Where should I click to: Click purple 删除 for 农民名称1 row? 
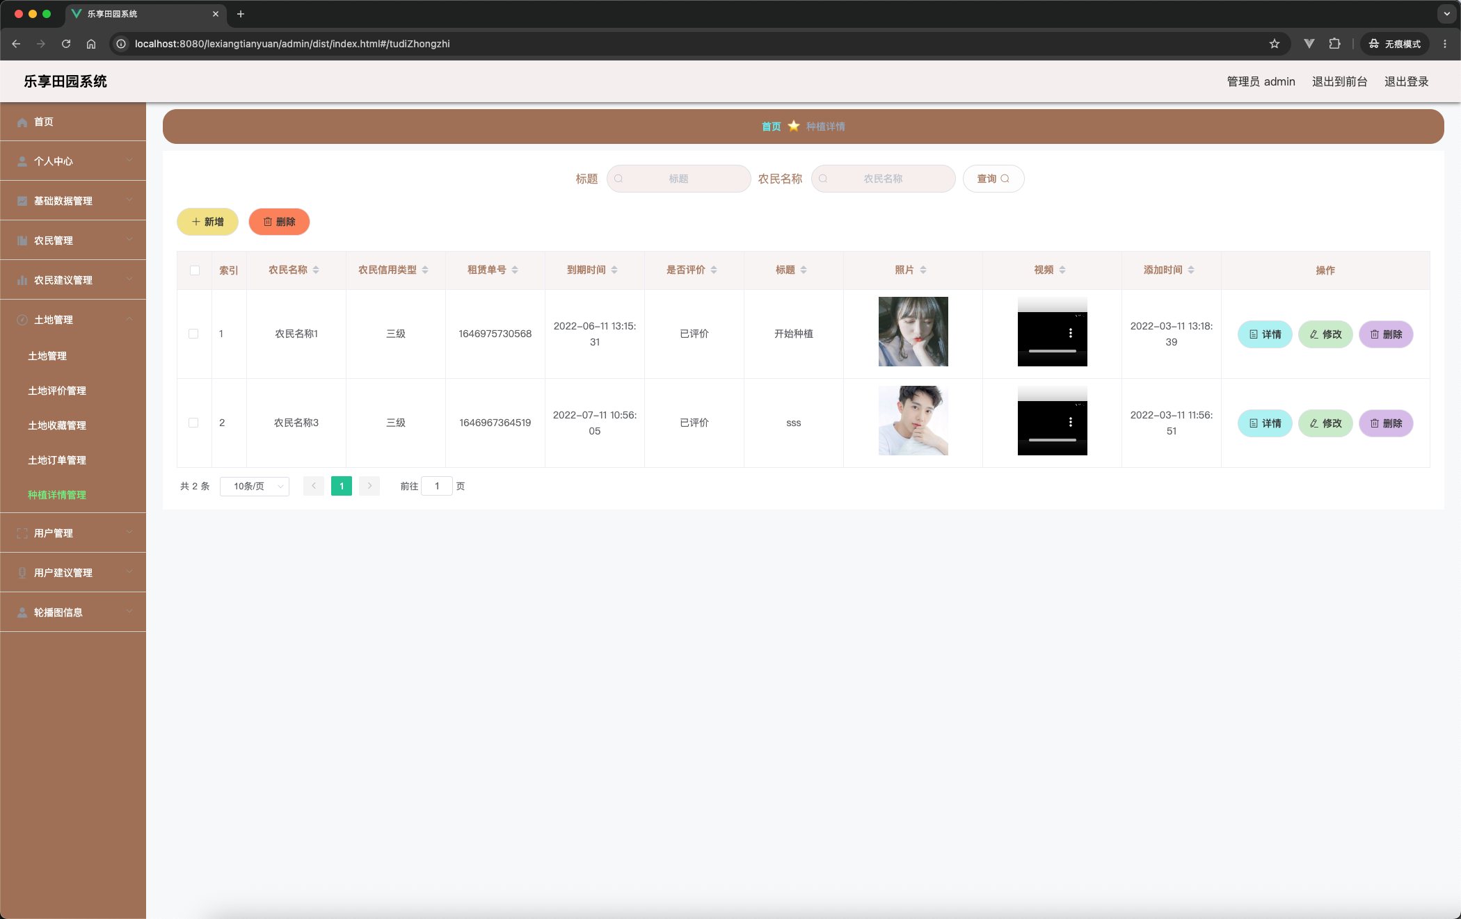pyautogui.click(x=1386, y=334)
